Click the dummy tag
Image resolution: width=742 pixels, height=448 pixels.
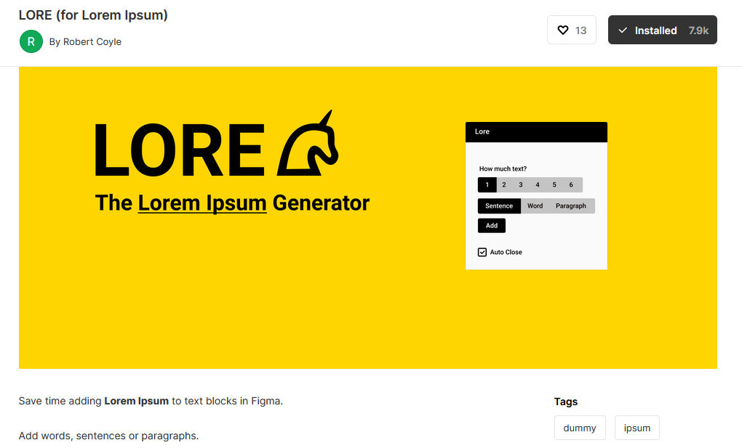(580, 428)
